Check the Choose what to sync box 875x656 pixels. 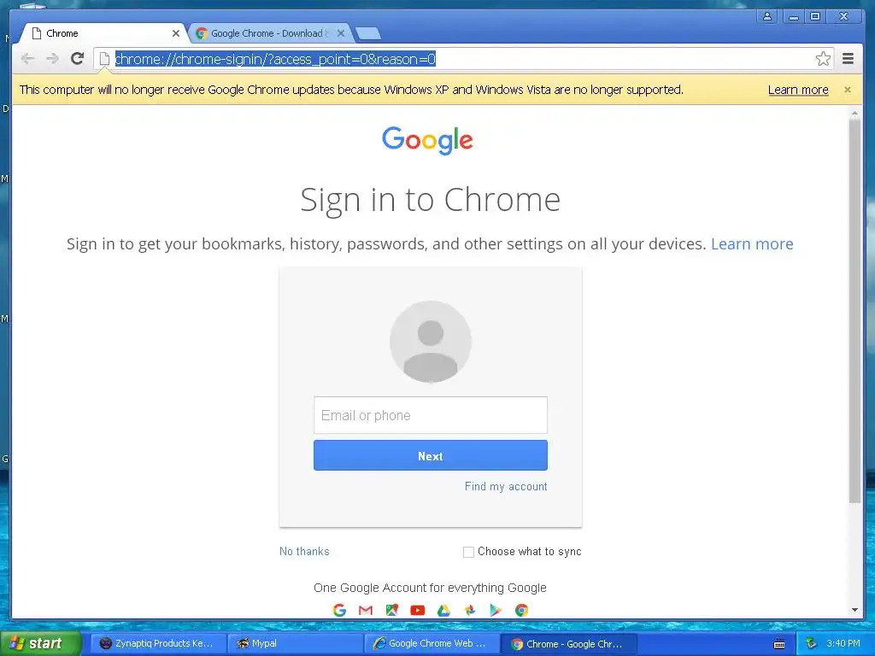468,552
